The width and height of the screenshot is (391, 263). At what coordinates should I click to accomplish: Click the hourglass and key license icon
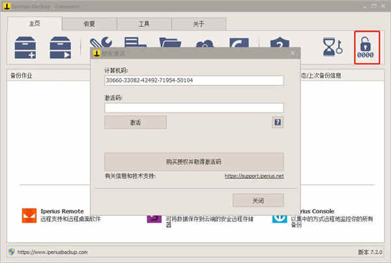[x=332, y=47]
